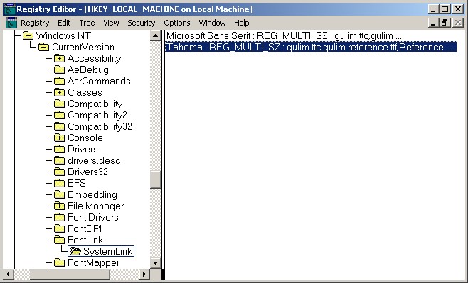Select the FontMapper folder icon
This screenshot has height=283, width=468.
coord(59,262)
